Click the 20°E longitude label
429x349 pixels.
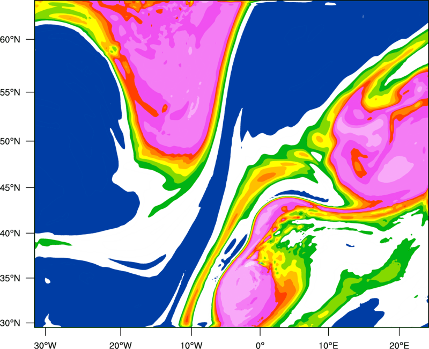click(399, 345)
